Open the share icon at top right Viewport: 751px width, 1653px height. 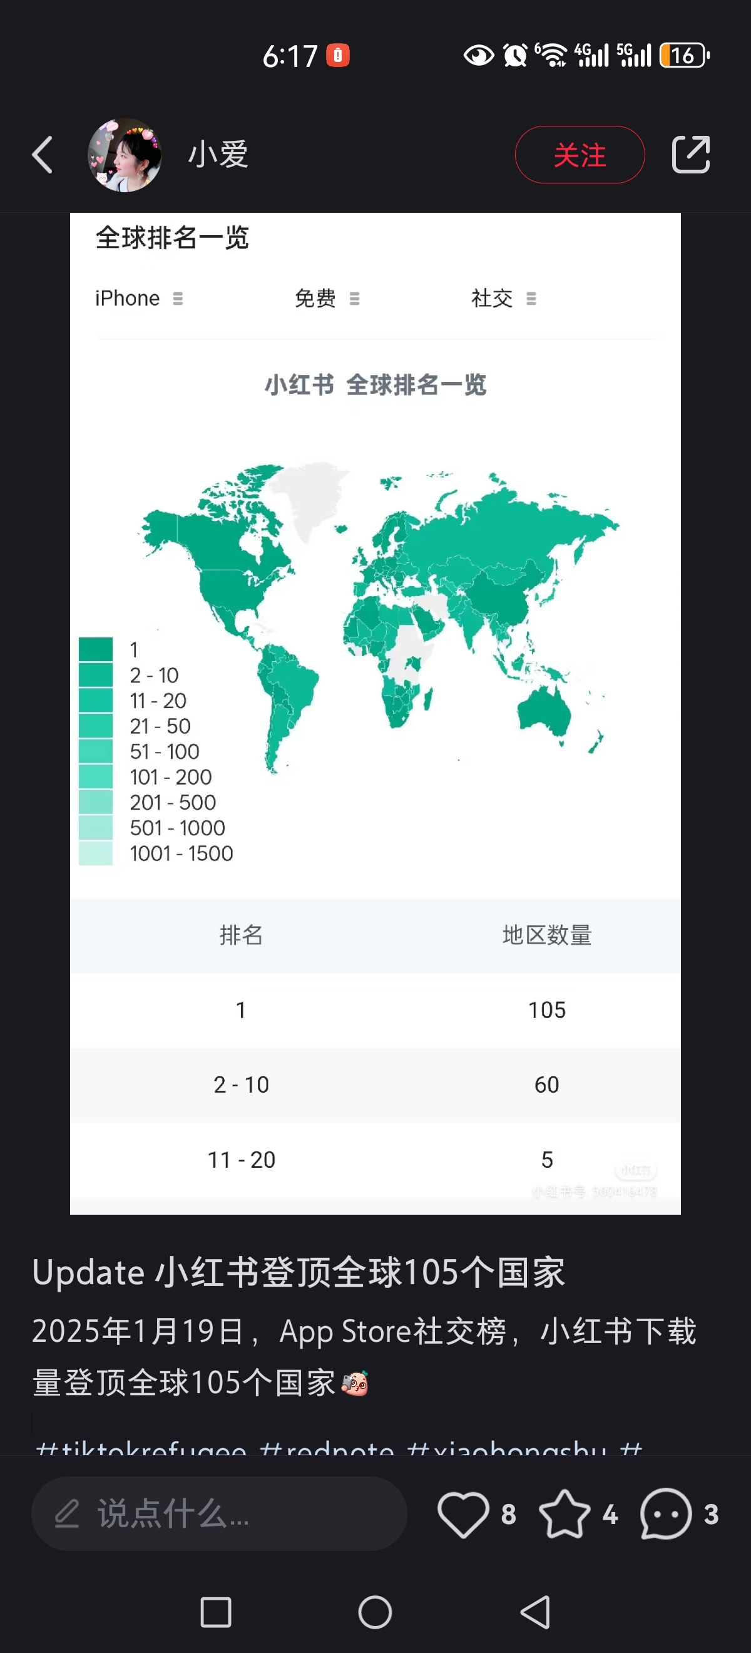[x=690, y=155]
